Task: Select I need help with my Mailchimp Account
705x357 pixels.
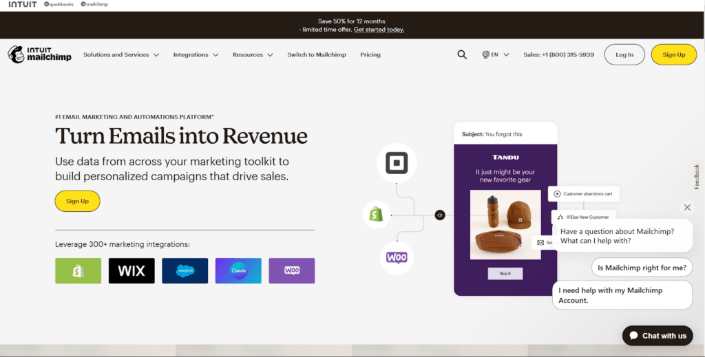Action: tap(622, 295)
